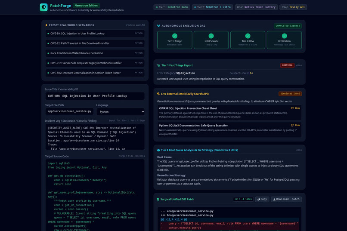This screenshot has width=347, height=231.
Task: Click the Tier 1: Nemotron Nano header badge
Action: tap(172, 7)
